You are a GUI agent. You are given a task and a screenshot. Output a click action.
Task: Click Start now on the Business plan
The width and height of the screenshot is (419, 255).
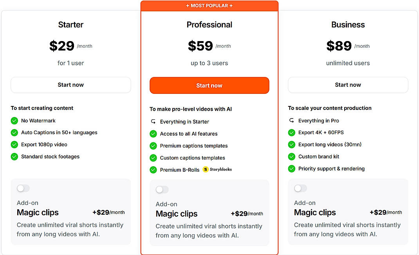pos(348,85)
